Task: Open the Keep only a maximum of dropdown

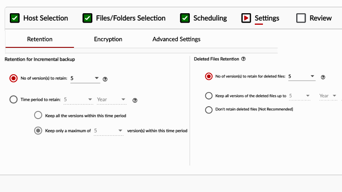Action: pyautogui.click(x=109, y=131)
